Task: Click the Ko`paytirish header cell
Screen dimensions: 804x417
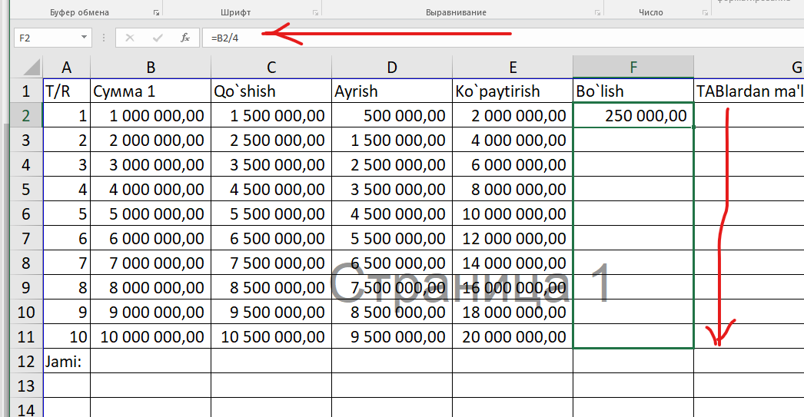Action: point(513,91)
